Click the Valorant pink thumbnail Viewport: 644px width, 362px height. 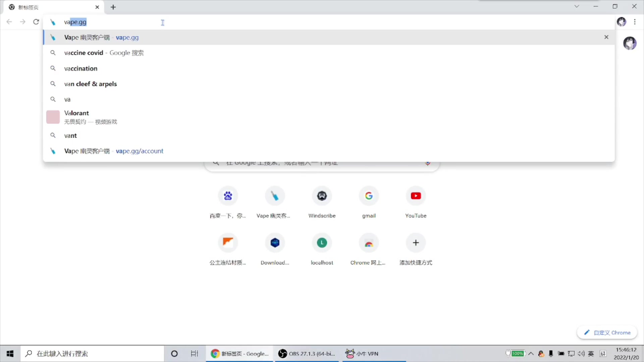pyautogui.click(x=53, y=117)
